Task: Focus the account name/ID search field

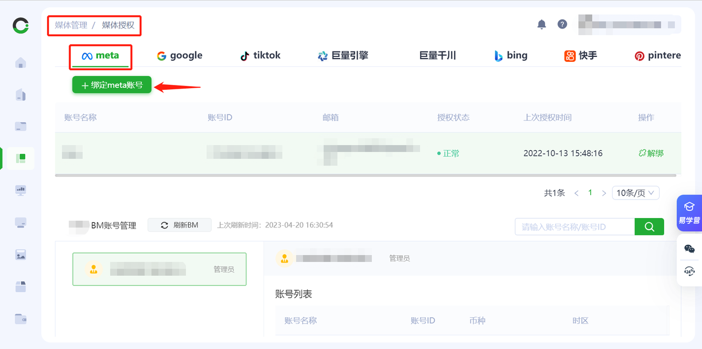Action: click(574, 226)
